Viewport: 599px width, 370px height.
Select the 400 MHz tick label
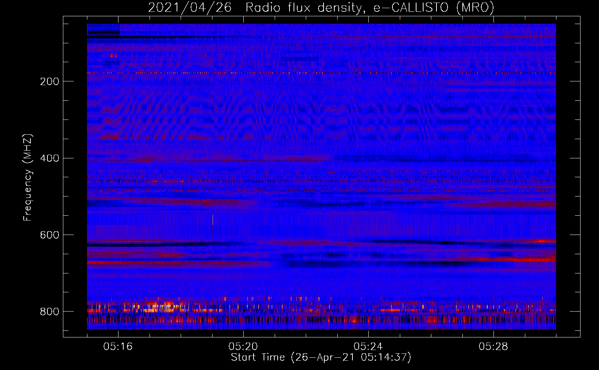[50, 158]
